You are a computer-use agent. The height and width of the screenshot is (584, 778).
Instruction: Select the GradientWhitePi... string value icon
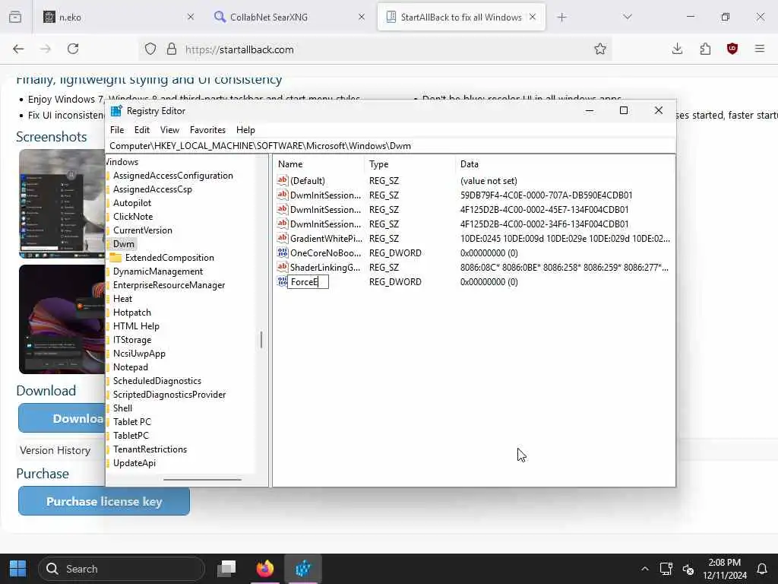click(x=283, y=238)
